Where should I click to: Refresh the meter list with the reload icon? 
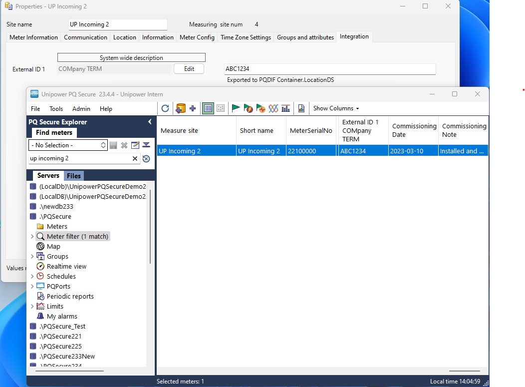pyautogui.click(x=165, y=108)
